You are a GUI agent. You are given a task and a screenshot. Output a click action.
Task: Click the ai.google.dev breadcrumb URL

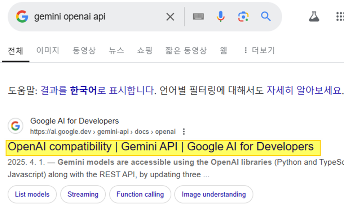(x=103, y=132)
